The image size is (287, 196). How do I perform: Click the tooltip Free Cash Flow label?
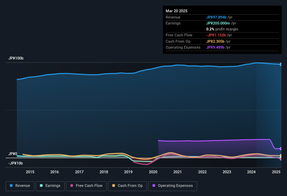tap(179, 35)
